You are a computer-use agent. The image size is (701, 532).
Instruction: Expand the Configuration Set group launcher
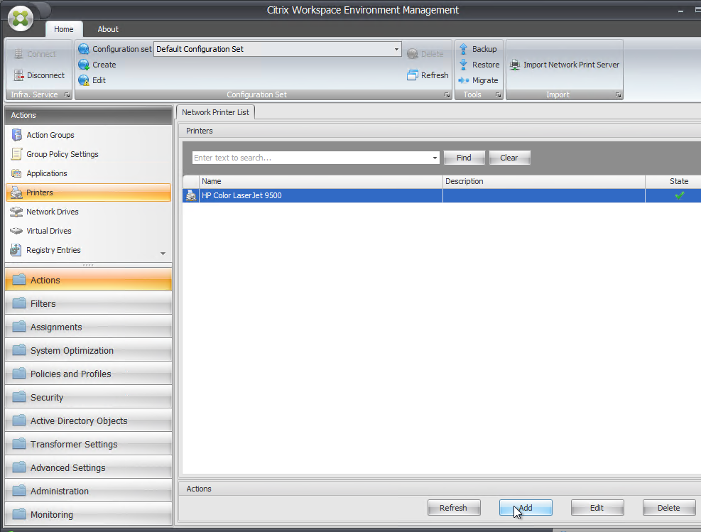(447, 94)
